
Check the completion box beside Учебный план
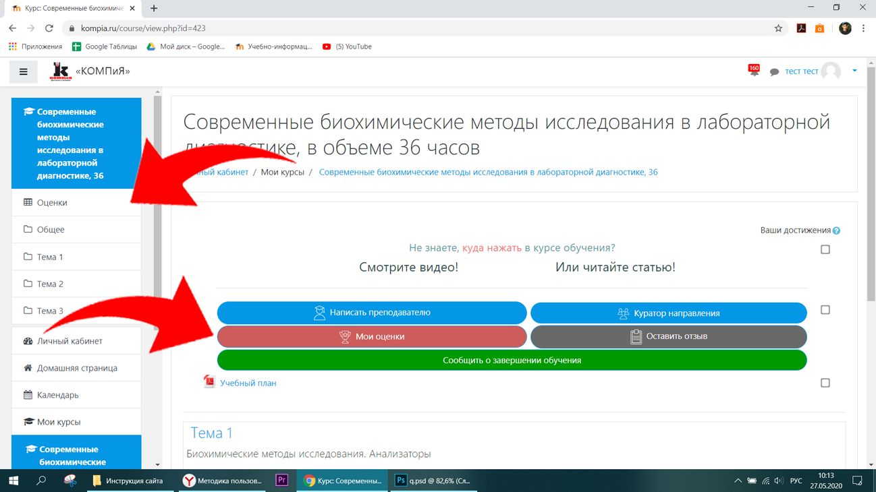click(x=825, y=383)
